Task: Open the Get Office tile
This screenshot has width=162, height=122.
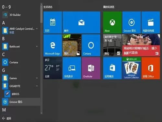Action: point(151,68)
